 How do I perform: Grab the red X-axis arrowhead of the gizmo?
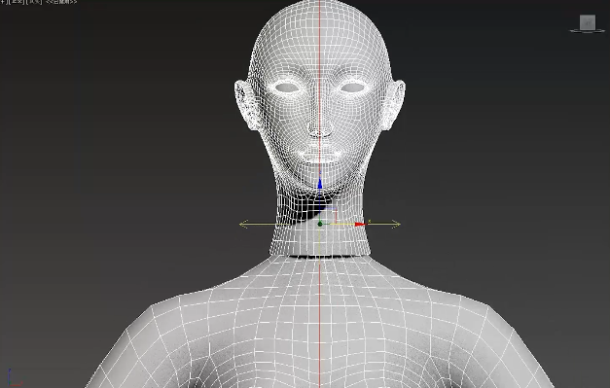click(360, 225)
